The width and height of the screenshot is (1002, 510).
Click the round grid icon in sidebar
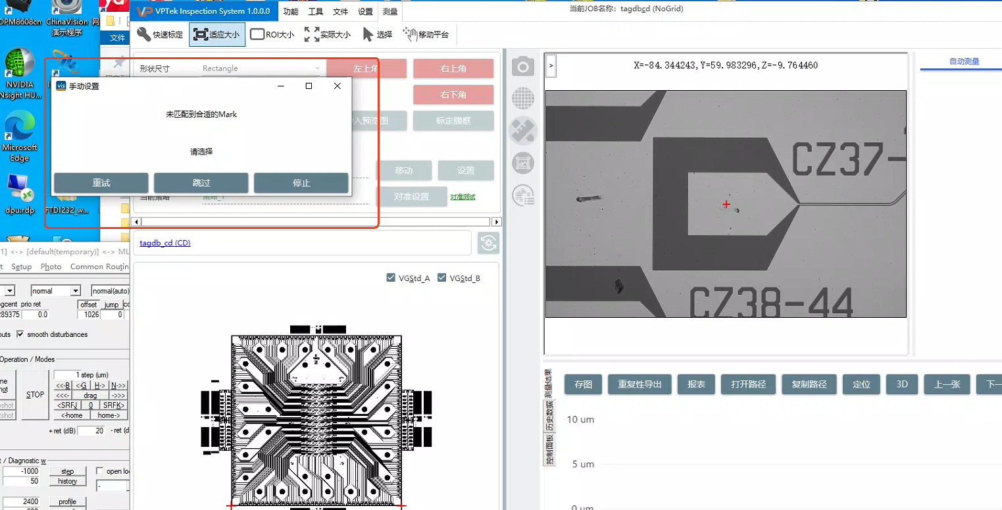coord(523,99)
